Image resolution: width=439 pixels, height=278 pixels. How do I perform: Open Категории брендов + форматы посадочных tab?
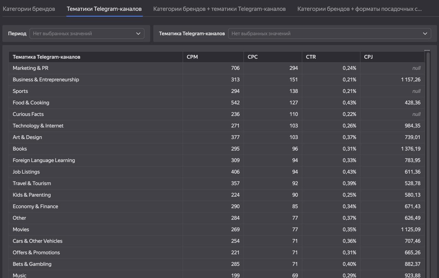coord(359,9)
